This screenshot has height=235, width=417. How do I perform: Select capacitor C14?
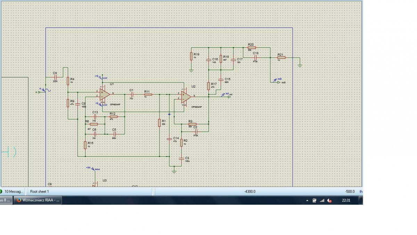[x=169, y=139]
